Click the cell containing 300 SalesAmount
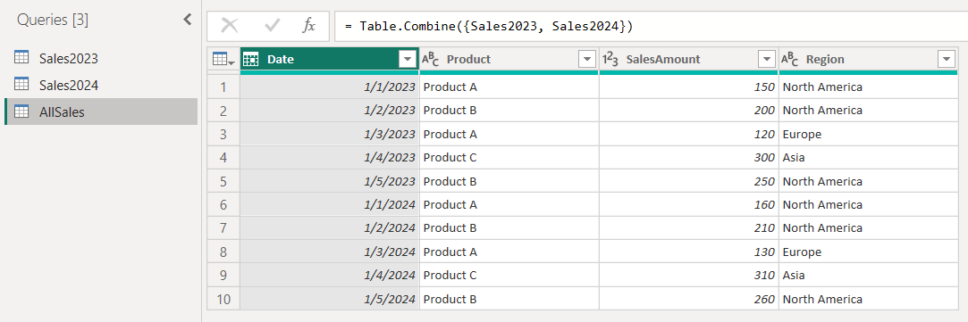This screenshot has height=322, width=968. coord(688,158)
